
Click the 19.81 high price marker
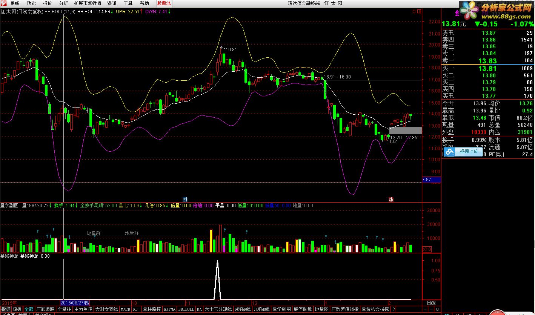(x=231, y=50)
